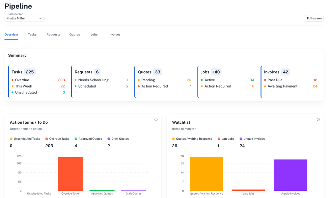Open the Invoices tab
Screen dimensions: 329x198
coord(114,35)
